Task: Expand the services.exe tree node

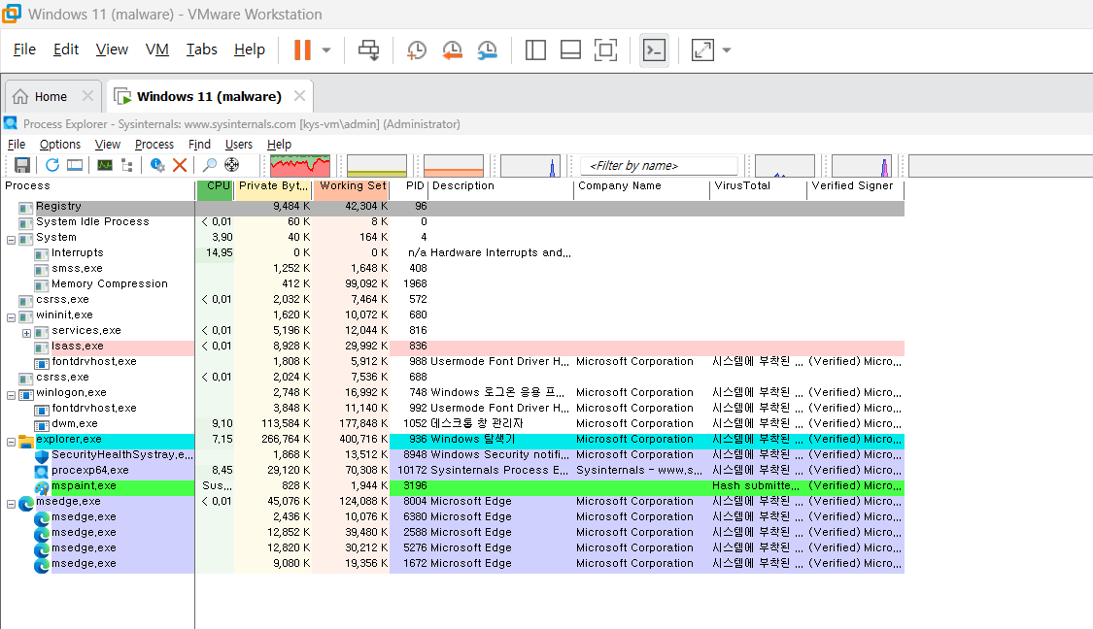Action: (x=26, y=333)
